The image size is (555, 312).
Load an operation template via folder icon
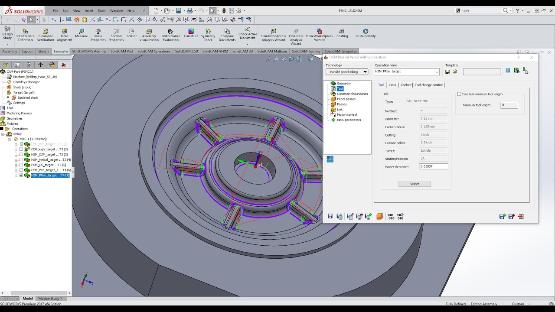pyautogui.click(x=455, y=72)
